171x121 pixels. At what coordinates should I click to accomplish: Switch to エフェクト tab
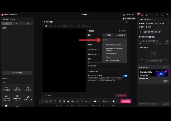click(57, 26)
